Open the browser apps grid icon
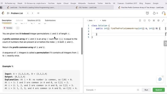167x94 pixels. (2, 3)
